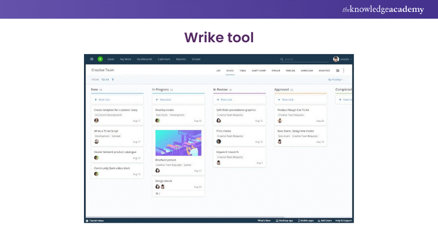Open the TO: All filter dropdown
438x232 pixels.
click(x=105, y=80)
